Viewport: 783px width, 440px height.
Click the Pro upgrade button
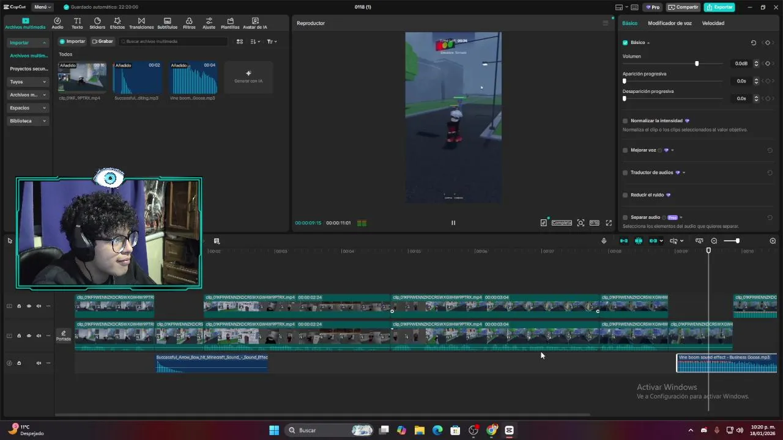point(652,7)
